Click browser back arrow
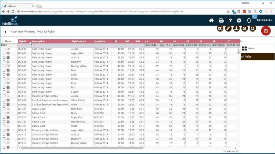275x154 pixels. coord(3,11)
